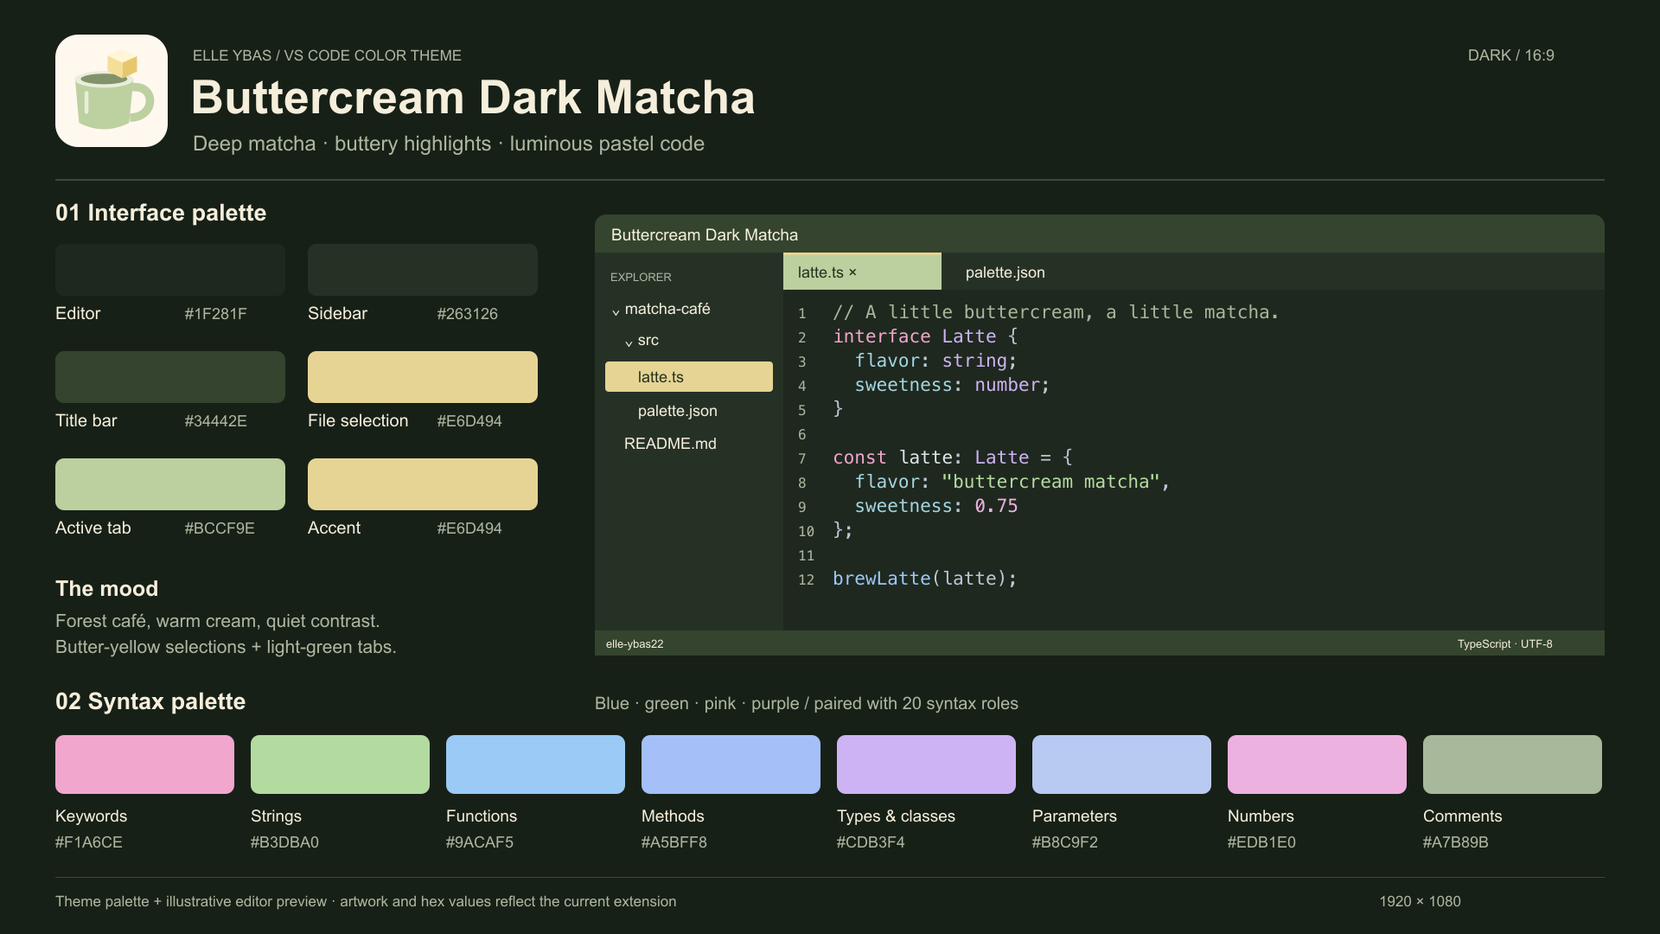Click the Comments gray-green swatch
This screenshot has width=1660, height=934.
[1512, 764]
